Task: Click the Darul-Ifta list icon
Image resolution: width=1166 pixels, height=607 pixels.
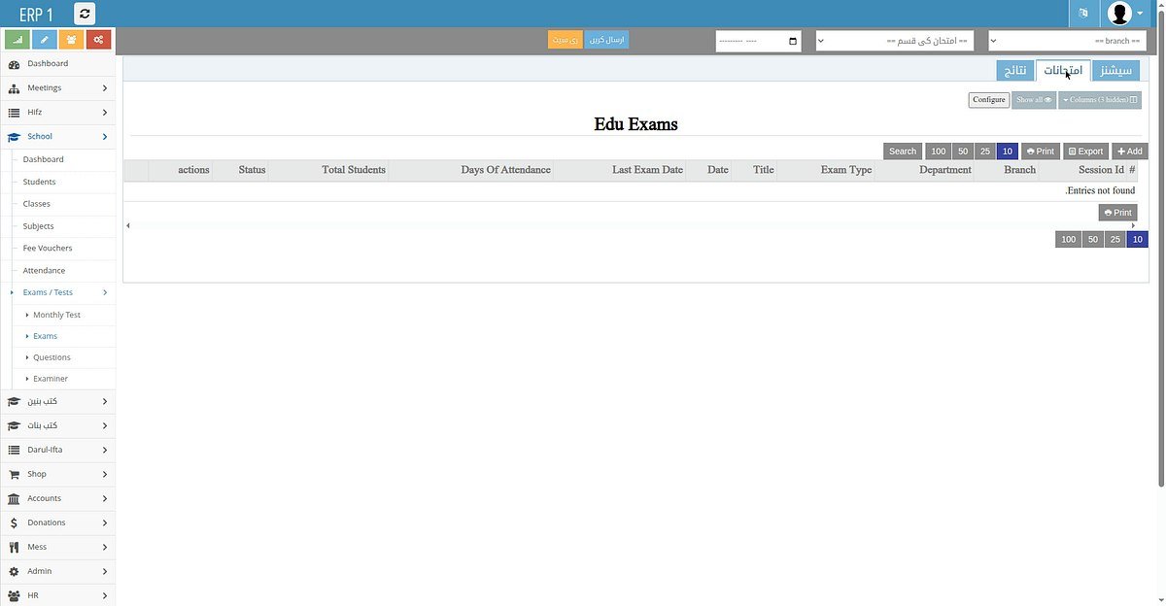Action: (14, 451)
